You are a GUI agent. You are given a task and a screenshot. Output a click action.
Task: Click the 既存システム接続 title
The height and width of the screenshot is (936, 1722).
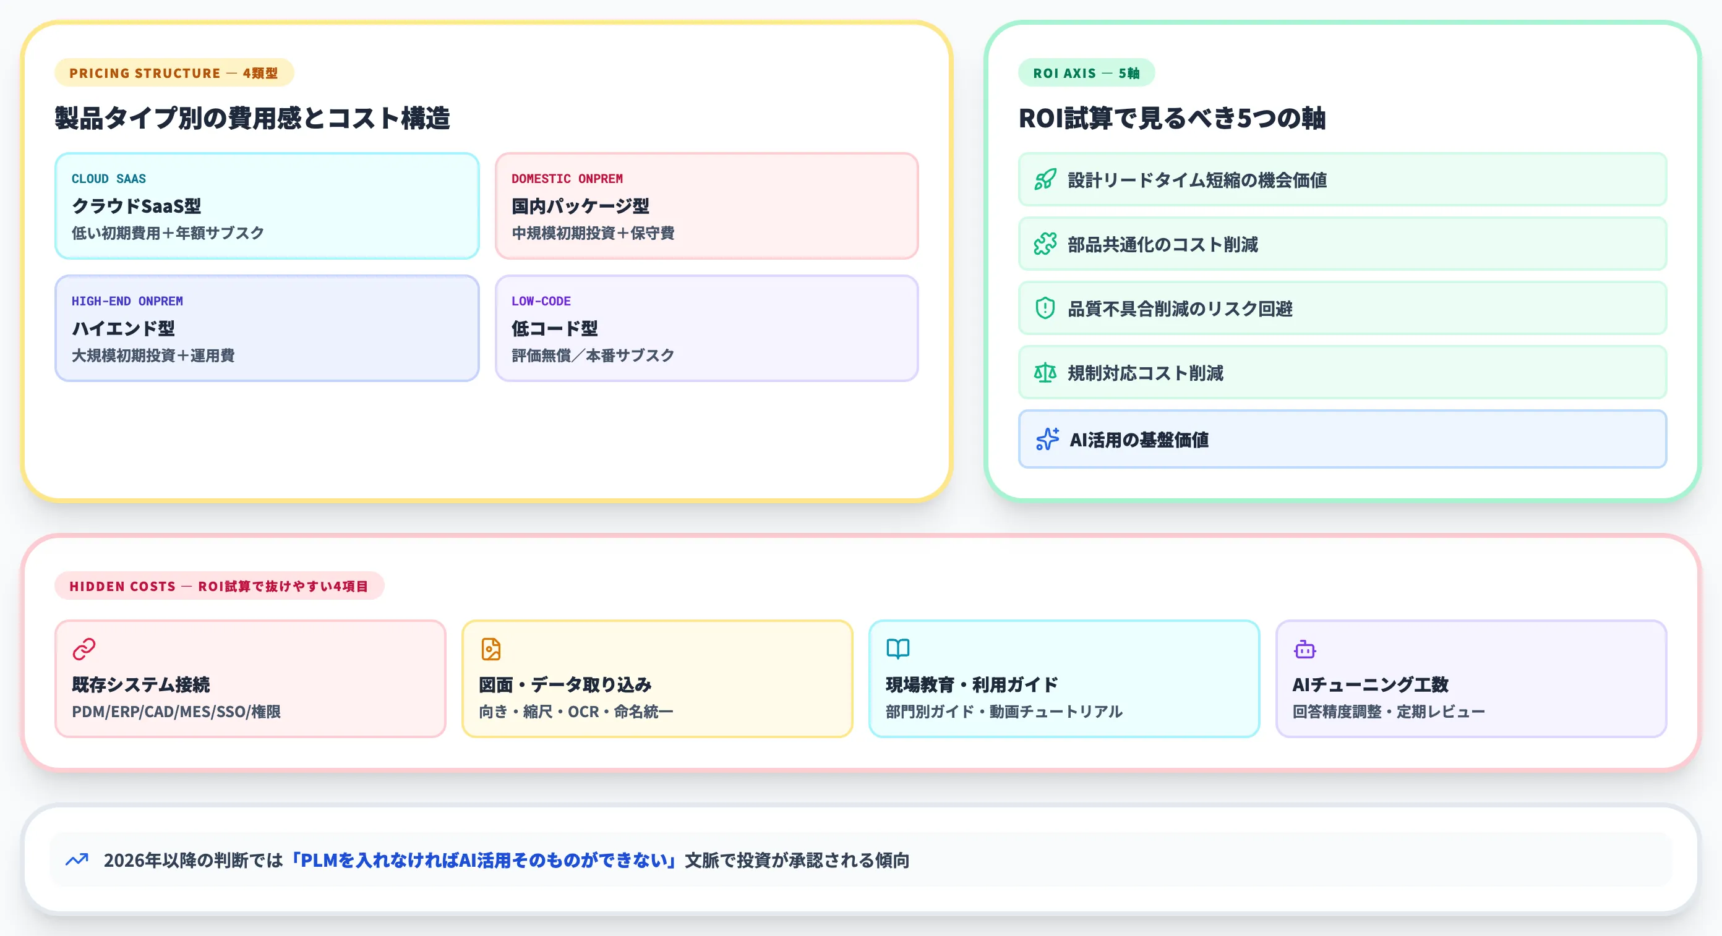point(141,684)
